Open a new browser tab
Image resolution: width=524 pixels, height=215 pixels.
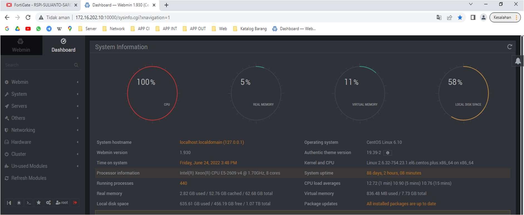166,5
